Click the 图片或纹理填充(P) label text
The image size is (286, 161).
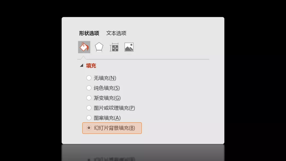point(114,108)
